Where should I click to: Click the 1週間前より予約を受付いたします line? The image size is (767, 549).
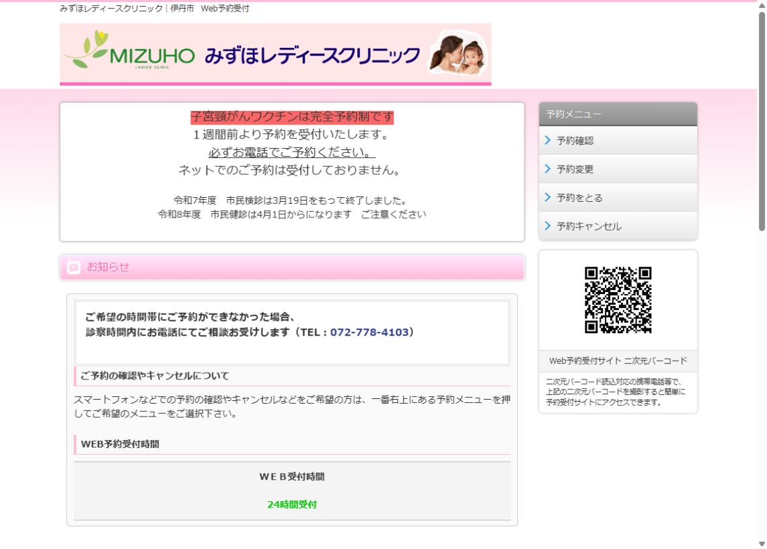[292, 135]
